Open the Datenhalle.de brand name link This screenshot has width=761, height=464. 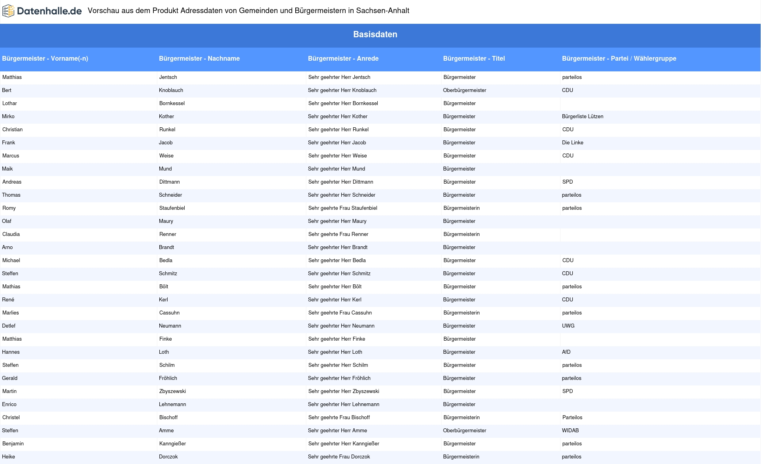click(49, 11)
